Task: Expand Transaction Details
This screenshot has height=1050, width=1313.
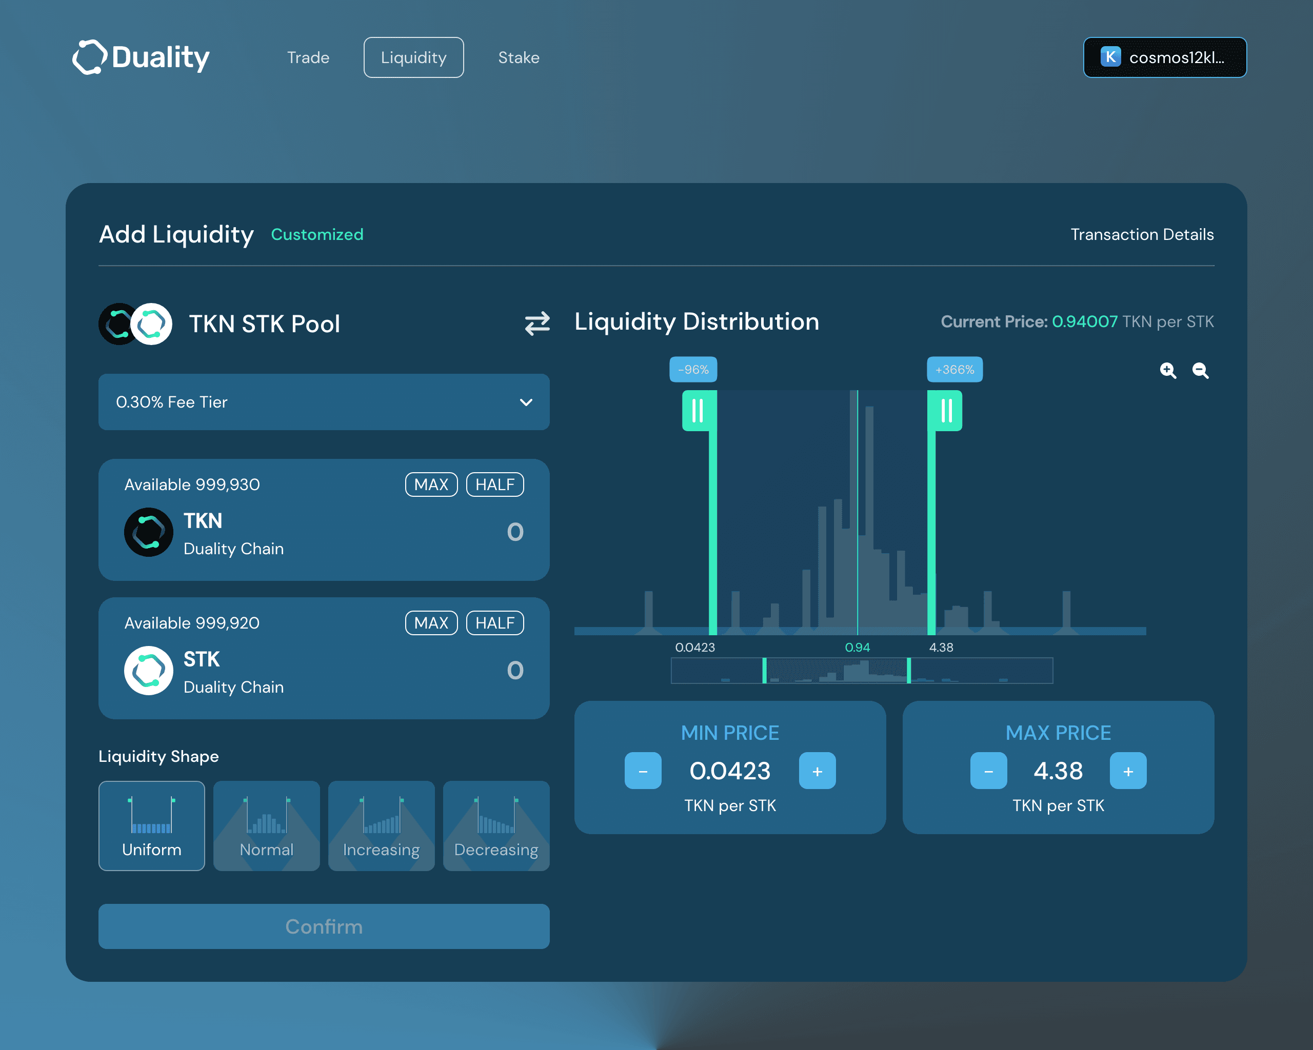Action: [1142, 234]
